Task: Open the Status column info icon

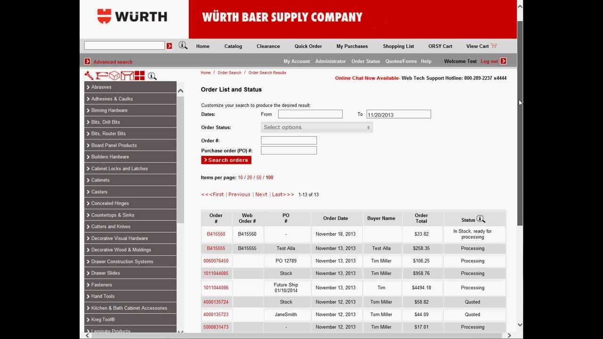Action: click(x=481, y=219)
